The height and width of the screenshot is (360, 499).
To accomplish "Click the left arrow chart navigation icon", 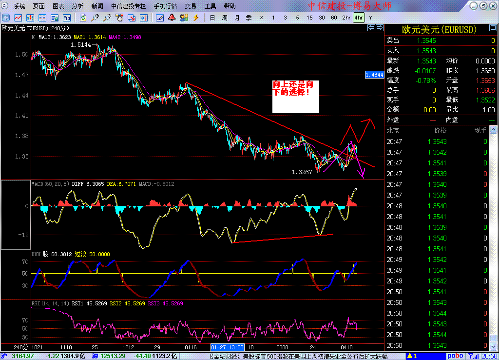I will 371,28.
